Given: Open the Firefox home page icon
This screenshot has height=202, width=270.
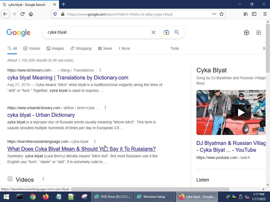Looking at the screenshot, I should (31, 14).
